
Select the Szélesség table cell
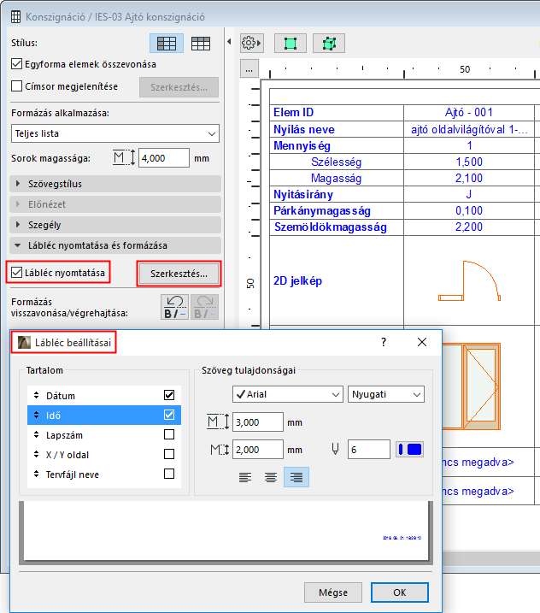point(337,162)
